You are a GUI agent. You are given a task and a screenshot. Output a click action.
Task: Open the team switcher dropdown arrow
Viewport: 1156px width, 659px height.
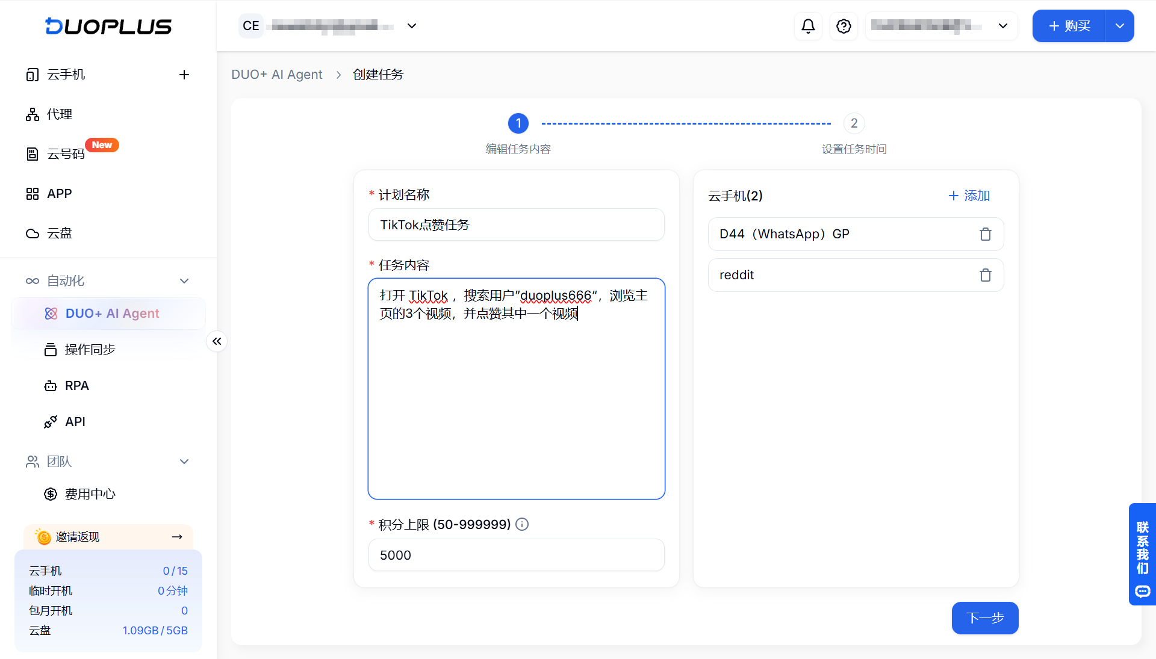click(412, 26)
